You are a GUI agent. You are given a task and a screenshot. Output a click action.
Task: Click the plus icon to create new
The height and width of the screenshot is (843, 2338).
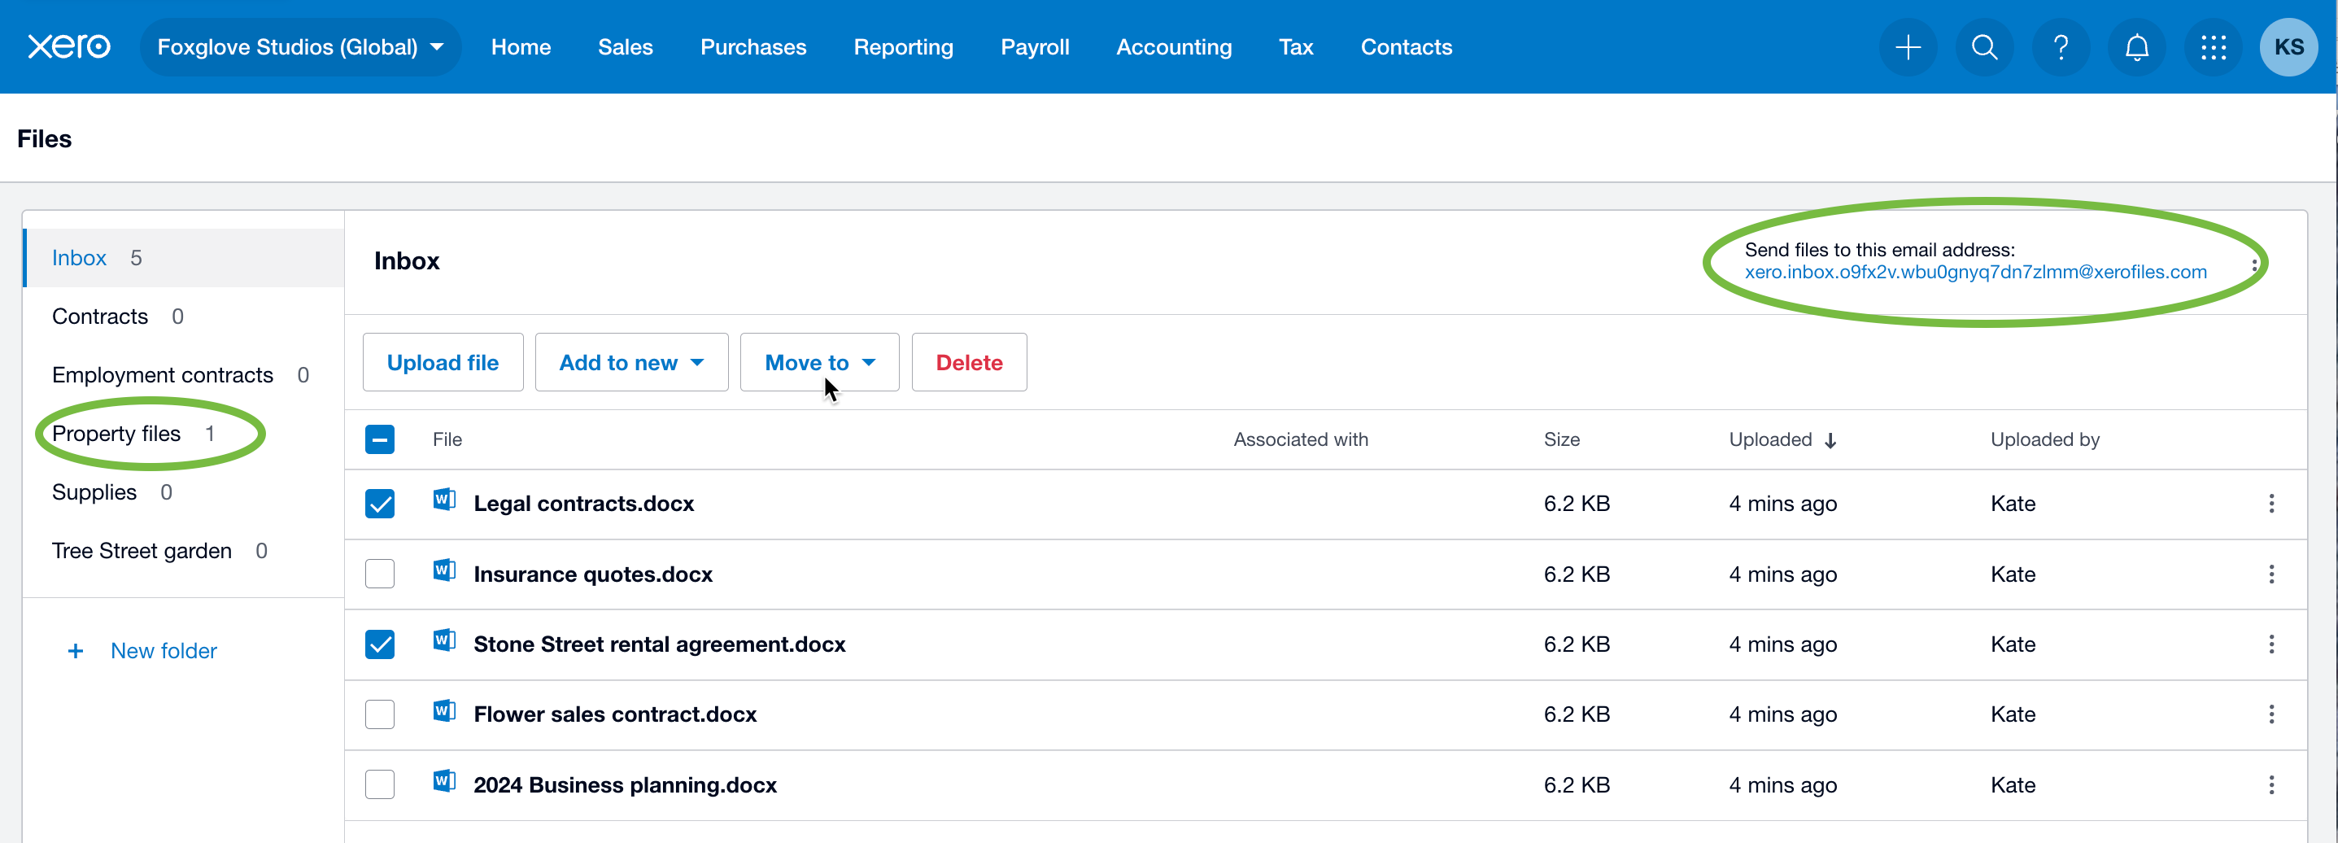click(x=1908, y=47)
